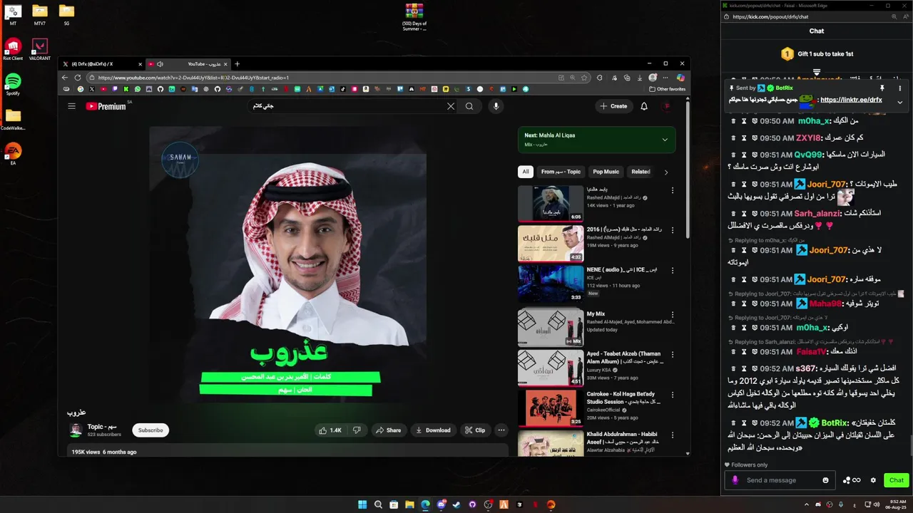Click the Share button under the video
This screenshot has width=913, height=513.
(388, 430)
